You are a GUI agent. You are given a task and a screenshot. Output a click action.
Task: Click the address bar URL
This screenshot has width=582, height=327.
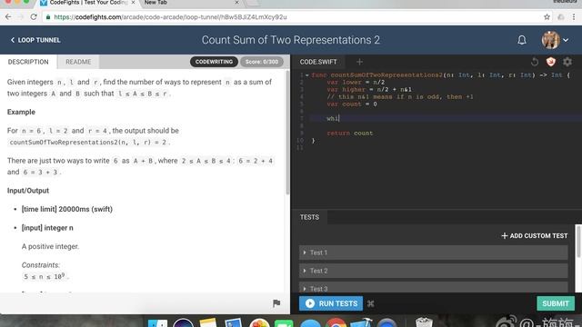coord(170,17)
